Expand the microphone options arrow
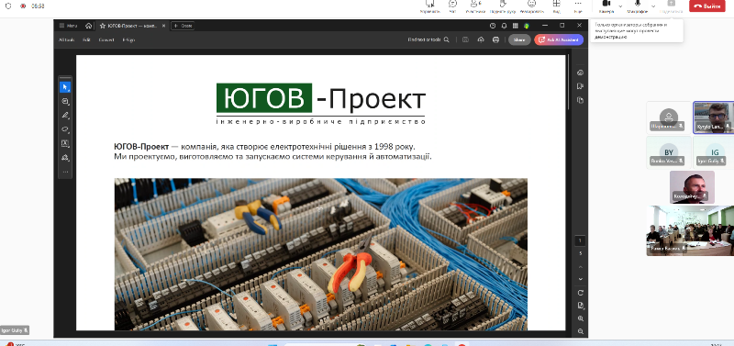Image resolution: width=734 pixels, height=346 pixels. click(x=653, y=6)
